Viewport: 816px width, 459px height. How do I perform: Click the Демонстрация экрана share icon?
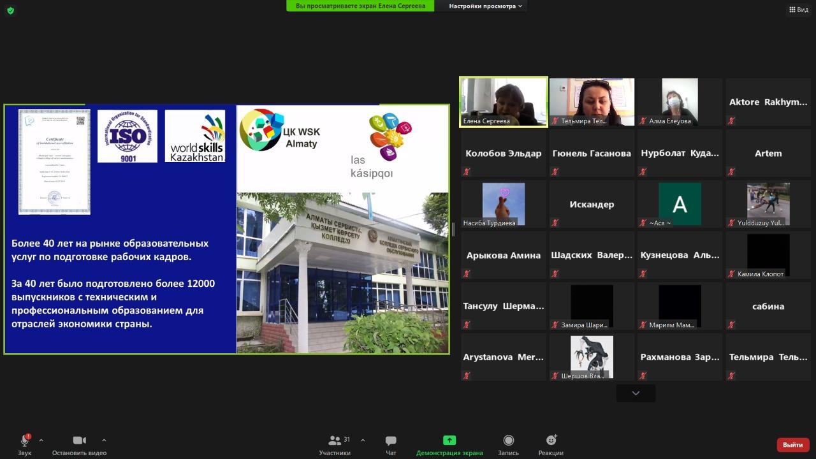449,441
